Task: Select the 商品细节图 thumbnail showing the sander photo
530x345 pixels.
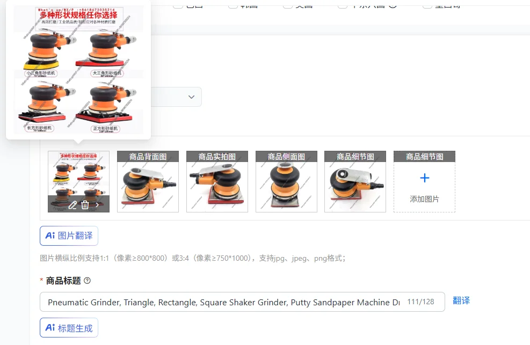Action: point(355,181)
